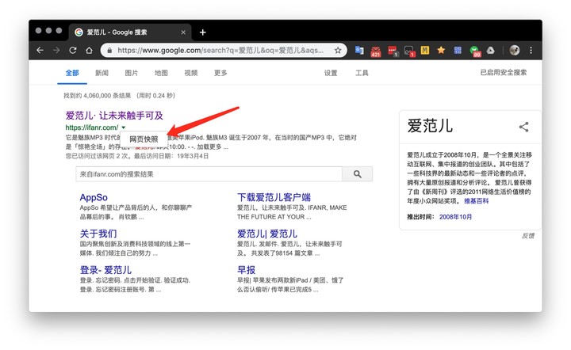Click 已启用安全搜索 label

click(x=504, y=72)
